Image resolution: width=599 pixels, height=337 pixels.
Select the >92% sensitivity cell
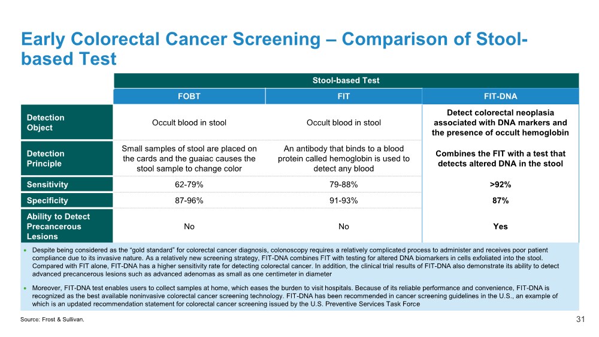500,185
